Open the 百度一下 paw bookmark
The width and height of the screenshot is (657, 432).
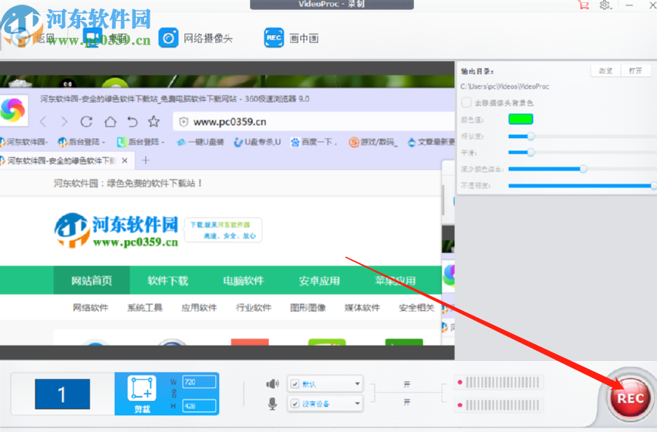click(x=314, y=143)
